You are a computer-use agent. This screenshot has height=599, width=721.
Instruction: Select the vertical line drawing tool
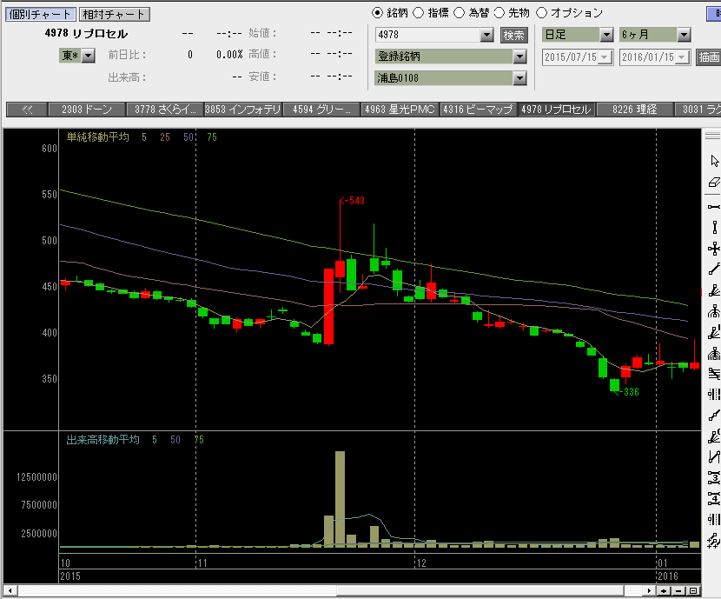(x=714, y=227)
